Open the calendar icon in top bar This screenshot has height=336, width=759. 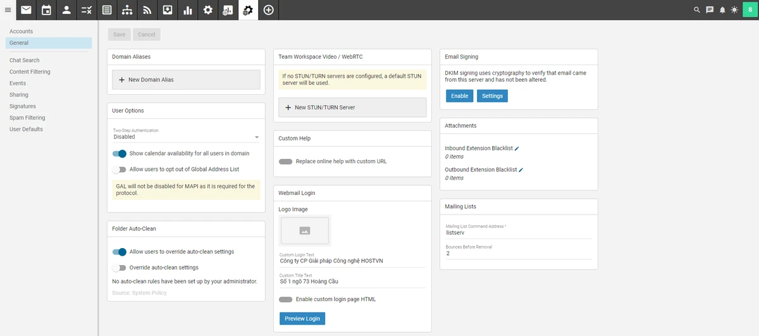pos(46,9)
